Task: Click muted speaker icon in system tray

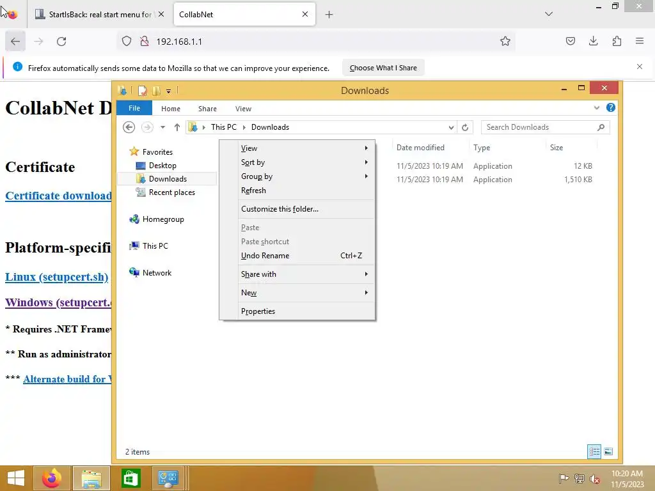Action: click(594, 478)
